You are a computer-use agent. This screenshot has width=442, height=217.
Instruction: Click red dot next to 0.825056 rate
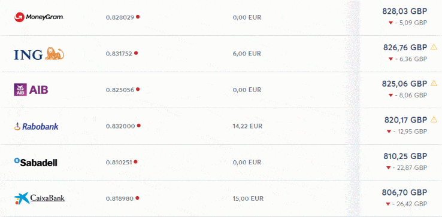138,89
